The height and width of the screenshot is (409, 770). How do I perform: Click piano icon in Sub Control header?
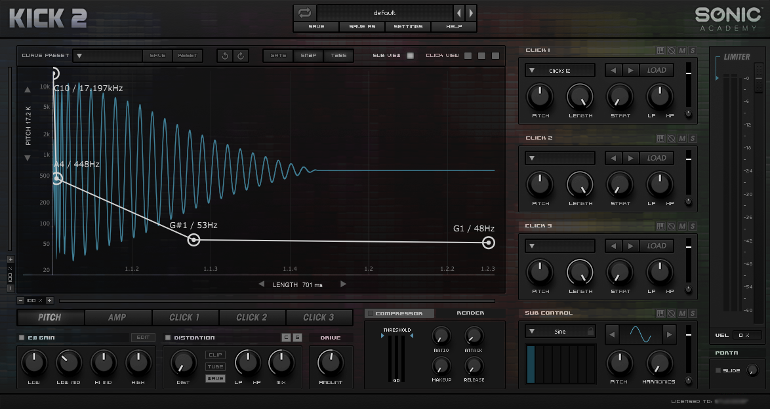tap(661, 313)
